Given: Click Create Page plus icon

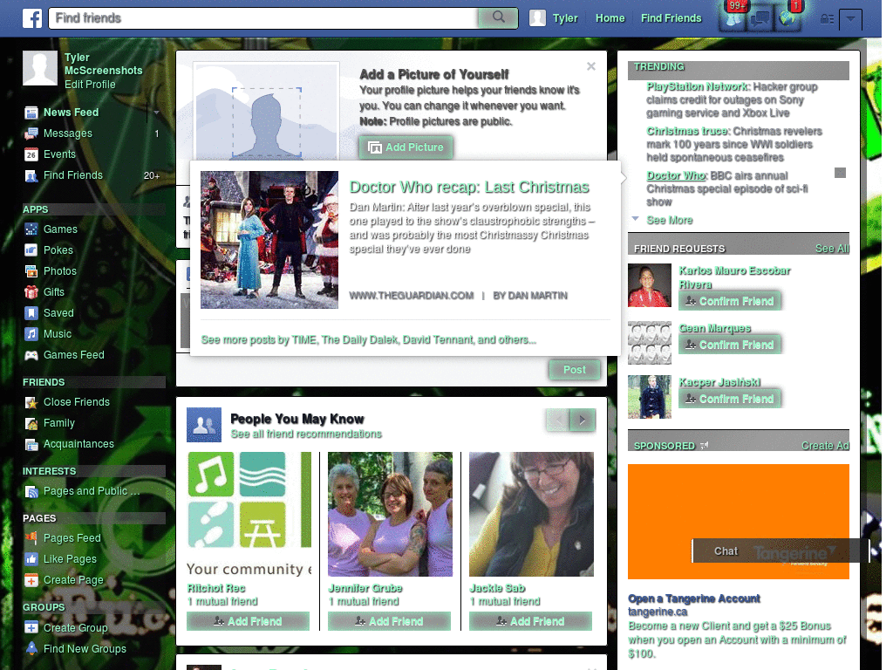Looking at the screenshot, I should pos(31,580).
